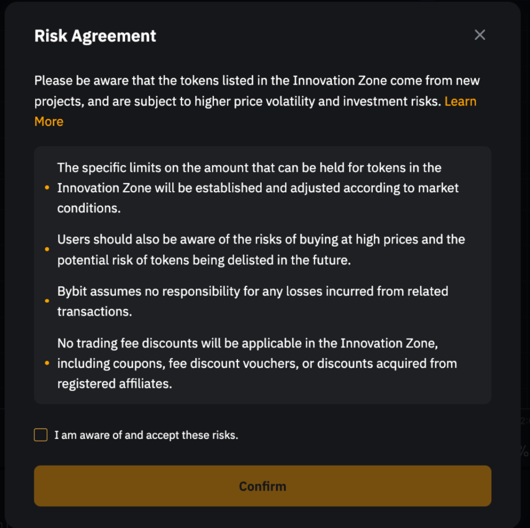The height and width of the screenshot is (528, 530).
Task: Click 'potential risk of tokens being delisted' line
Action: tap(204, 260)
